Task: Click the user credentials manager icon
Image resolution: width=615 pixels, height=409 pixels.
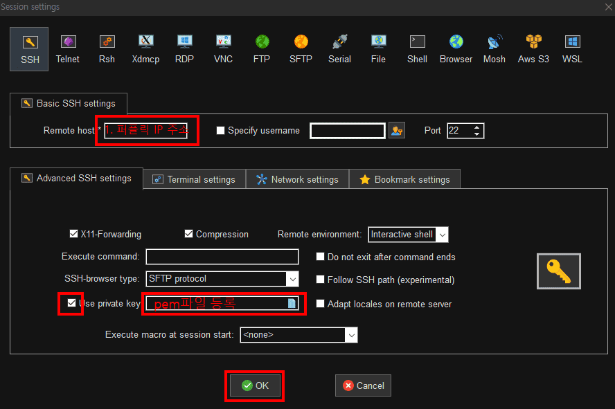Action: click(397, 131)
